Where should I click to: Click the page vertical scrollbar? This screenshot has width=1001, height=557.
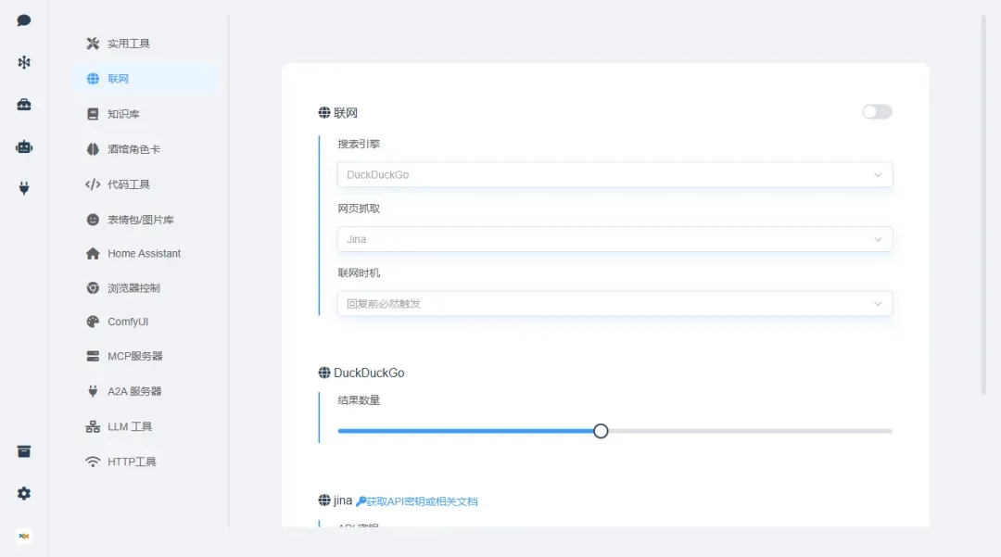click(984, 204)
